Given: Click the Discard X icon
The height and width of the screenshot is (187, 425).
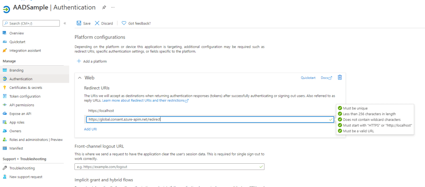Looking at the screenshot, I should tap(97, 23).
